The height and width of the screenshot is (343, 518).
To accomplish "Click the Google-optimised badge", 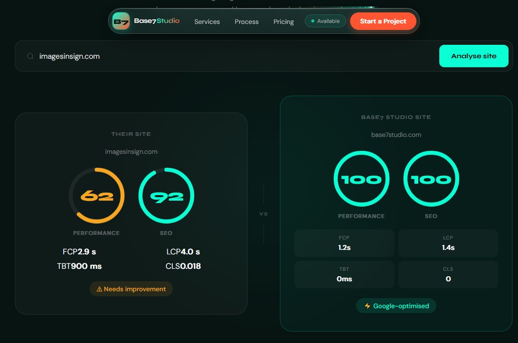I will tap(396, 306).
